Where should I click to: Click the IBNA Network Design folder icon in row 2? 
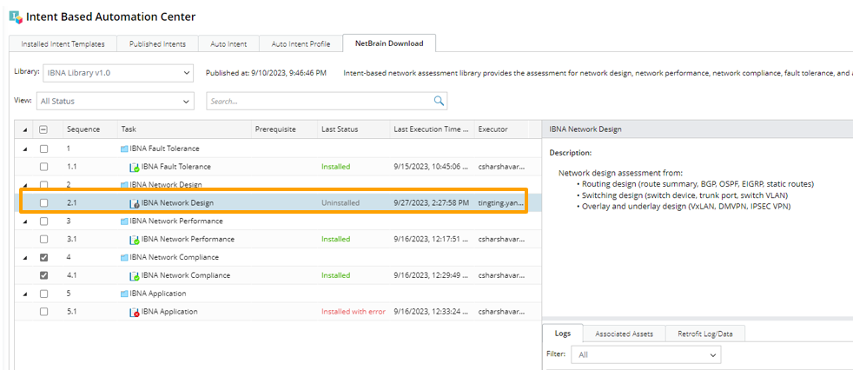coord(124,185)
